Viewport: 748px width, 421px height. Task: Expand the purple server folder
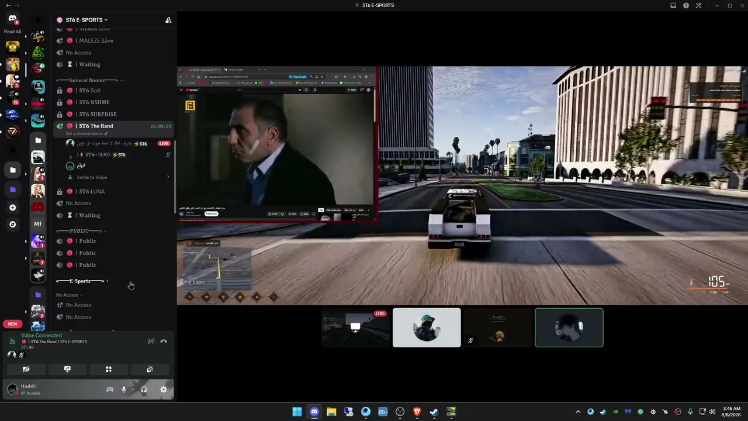pos(12,189)
